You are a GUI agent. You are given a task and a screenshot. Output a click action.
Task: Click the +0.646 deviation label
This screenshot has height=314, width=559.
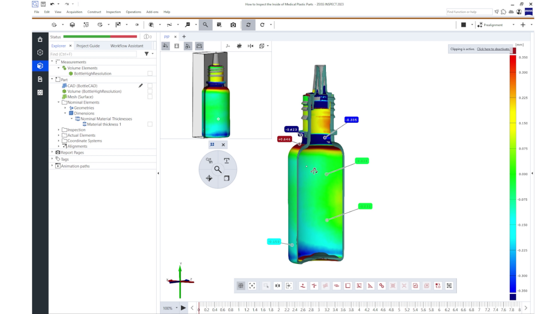pyautogui.click(x=284, y=139)
